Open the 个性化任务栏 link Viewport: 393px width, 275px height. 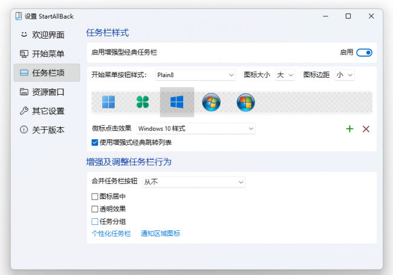111,233
